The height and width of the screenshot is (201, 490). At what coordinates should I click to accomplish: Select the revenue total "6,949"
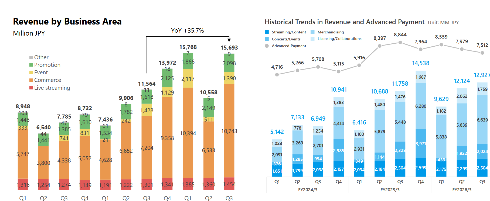(318, 119)
